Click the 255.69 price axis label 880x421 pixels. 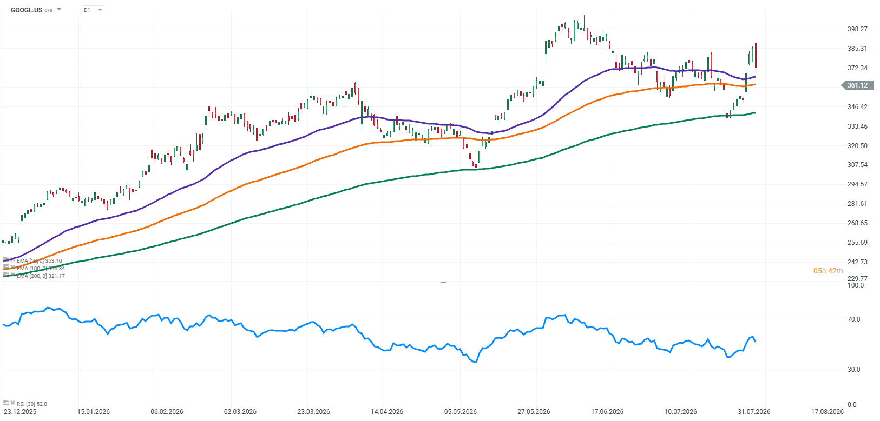tap(857, 243)
